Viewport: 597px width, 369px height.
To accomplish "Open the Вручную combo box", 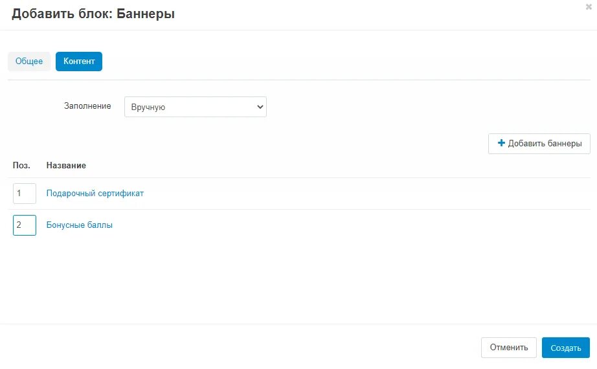I will click(196, 107).
